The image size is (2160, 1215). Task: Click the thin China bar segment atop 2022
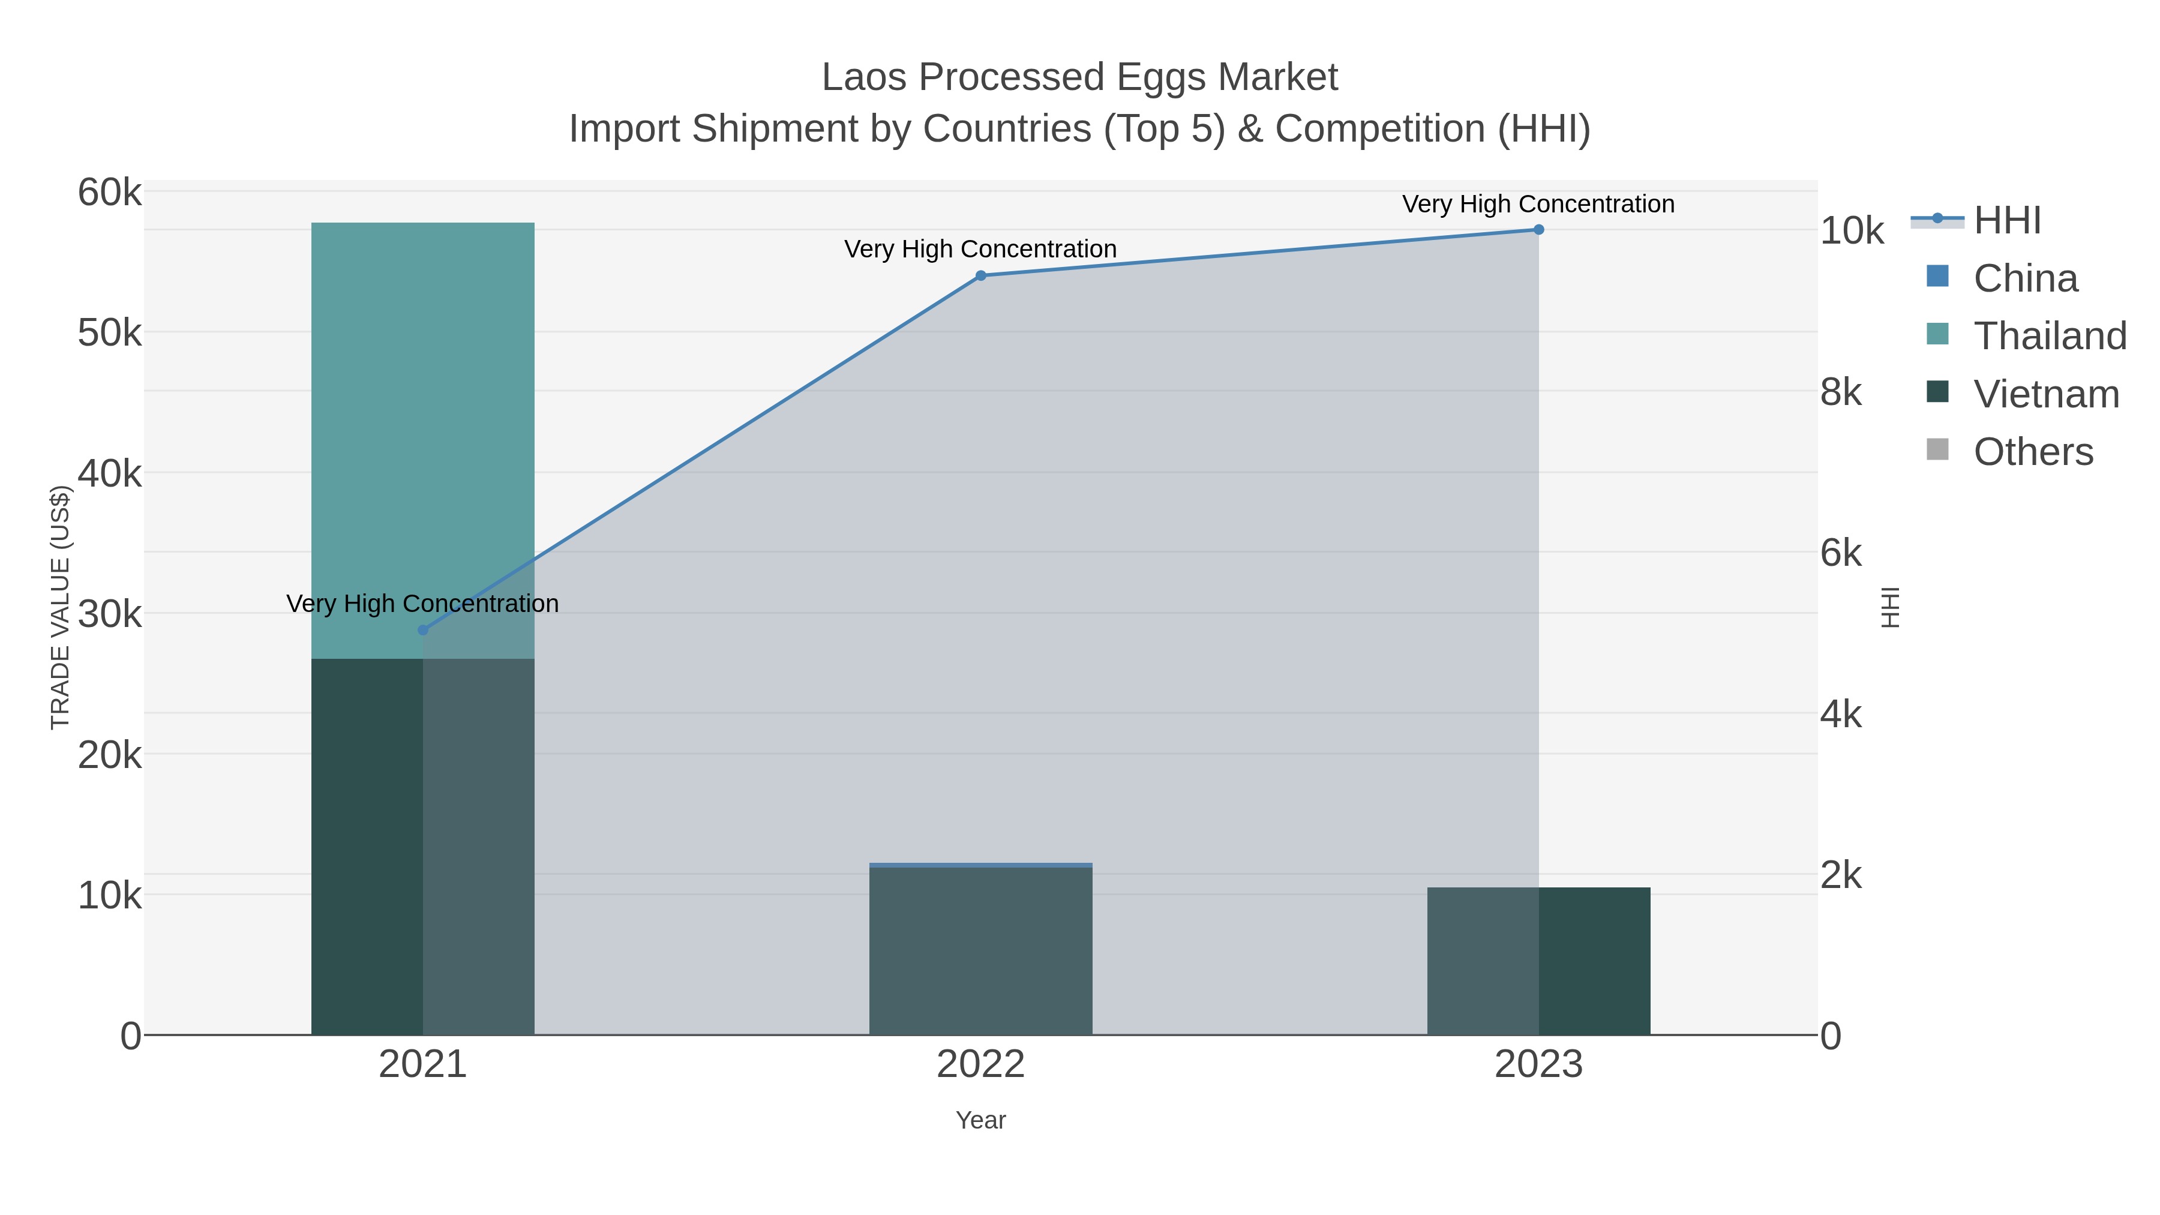click(x=981, y=865)
